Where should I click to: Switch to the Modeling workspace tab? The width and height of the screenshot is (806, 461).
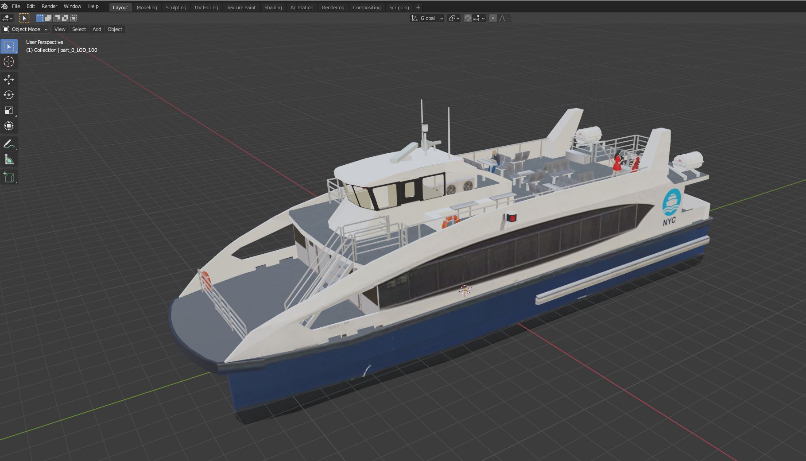coord(147,8)
